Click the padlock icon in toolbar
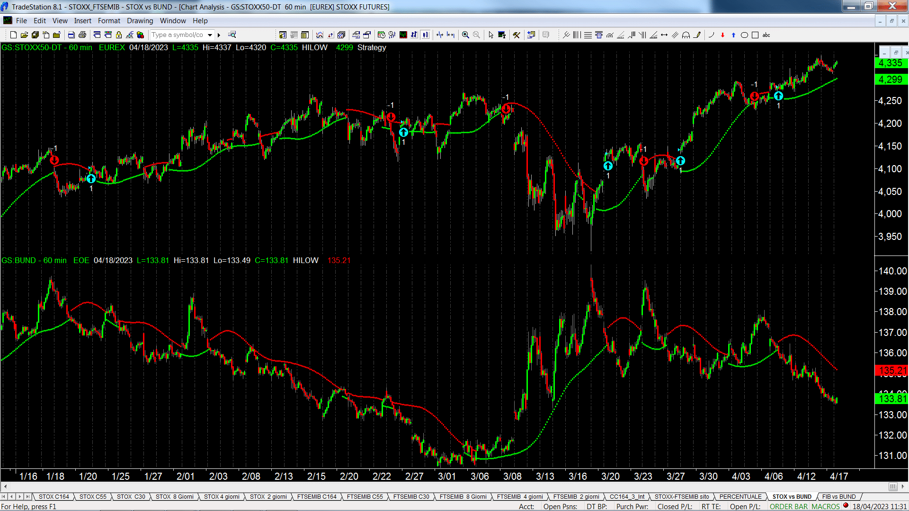 (x=119, y=35)
